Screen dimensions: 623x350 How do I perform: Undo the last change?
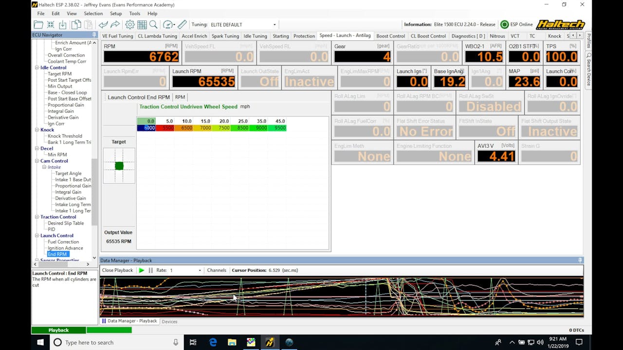[103, 24]
